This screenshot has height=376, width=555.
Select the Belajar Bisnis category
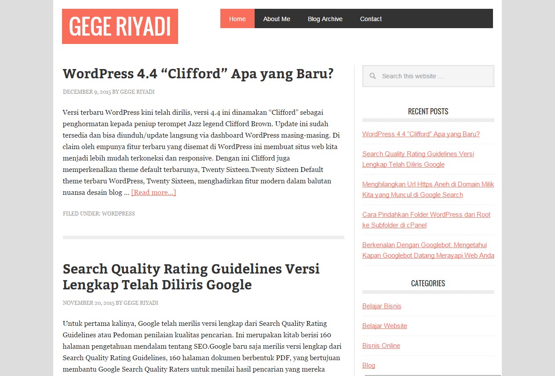382,306
